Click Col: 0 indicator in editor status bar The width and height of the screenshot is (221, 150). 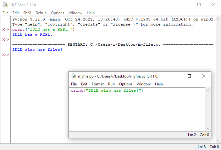(x=204, y=135)
